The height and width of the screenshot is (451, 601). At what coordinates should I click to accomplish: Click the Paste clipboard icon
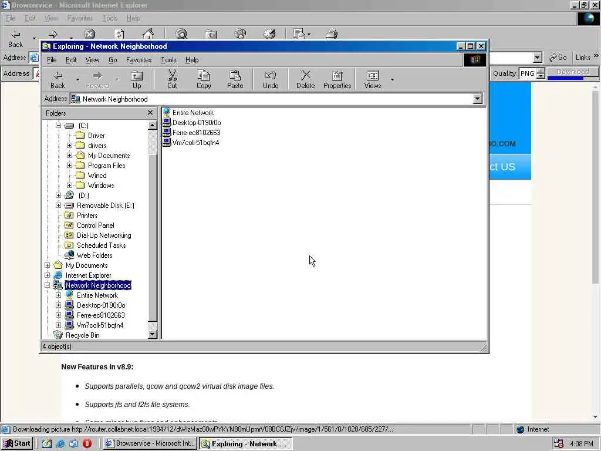pos(235,79)
